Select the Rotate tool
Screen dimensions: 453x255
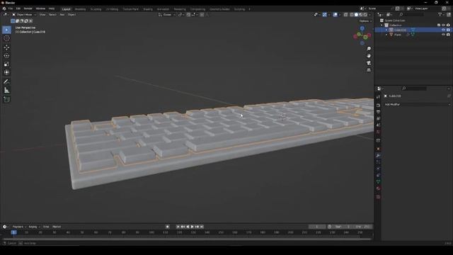click(x=6, y=56)
